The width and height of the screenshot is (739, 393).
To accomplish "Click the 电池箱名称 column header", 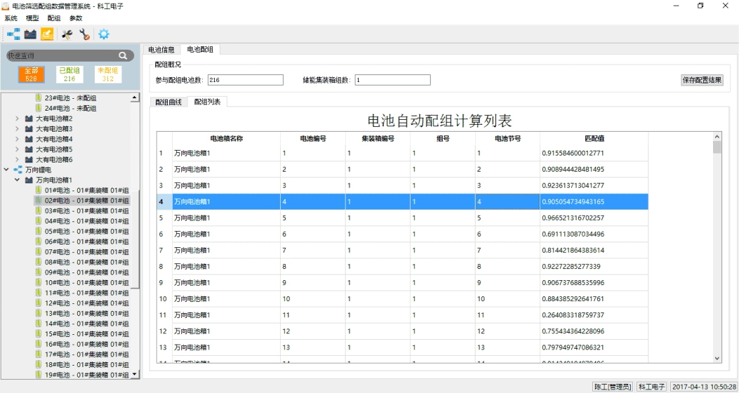I will click(x=227, y=139).
